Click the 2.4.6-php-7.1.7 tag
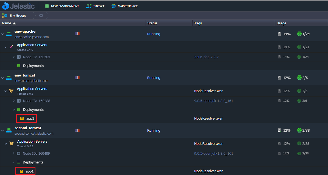Viewport: 328px width, 175px height. point(207,57)
